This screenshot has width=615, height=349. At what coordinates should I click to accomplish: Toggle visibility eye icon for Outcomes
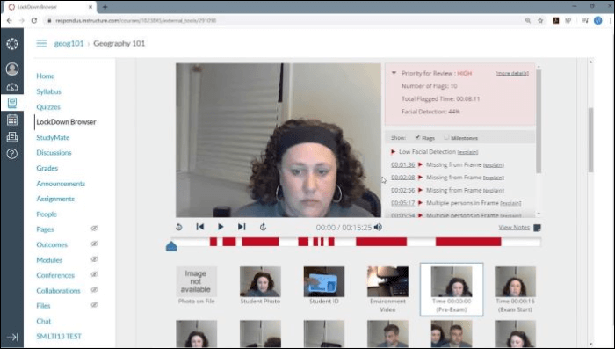pos(95,244)
